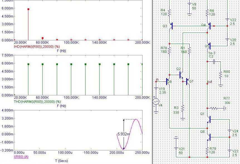
Task: Click the R4 120 resistor symbol
Action: [169, 12]
